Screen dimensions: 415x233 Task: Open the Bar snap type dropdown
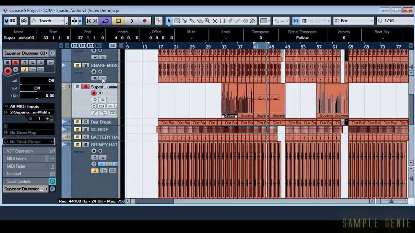pyautogui.click(x=354, y=21)
